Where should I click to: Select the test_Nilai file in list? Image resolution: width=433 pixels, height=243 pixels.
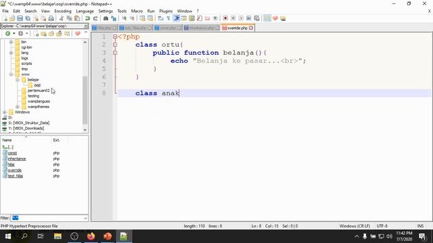[15, 175]
